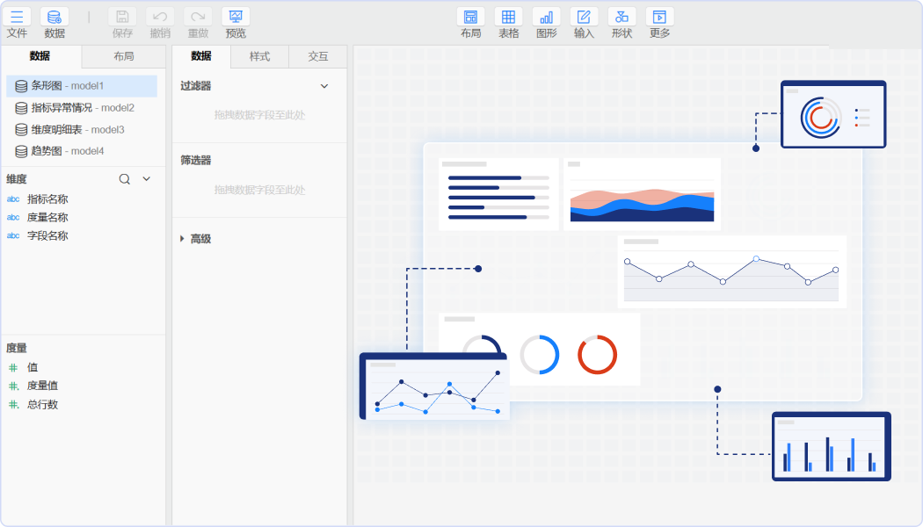Screen dimensions: 923x527
Task: Expand the 维度 dropdown chevron
Action: tap(147, 179)
